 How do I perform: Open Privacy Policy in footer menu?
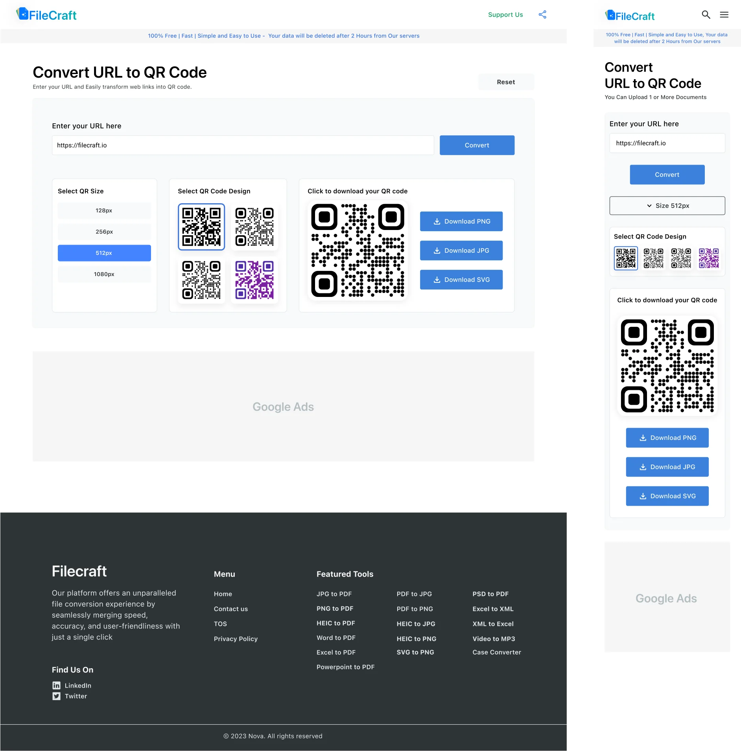pos(236,639)
